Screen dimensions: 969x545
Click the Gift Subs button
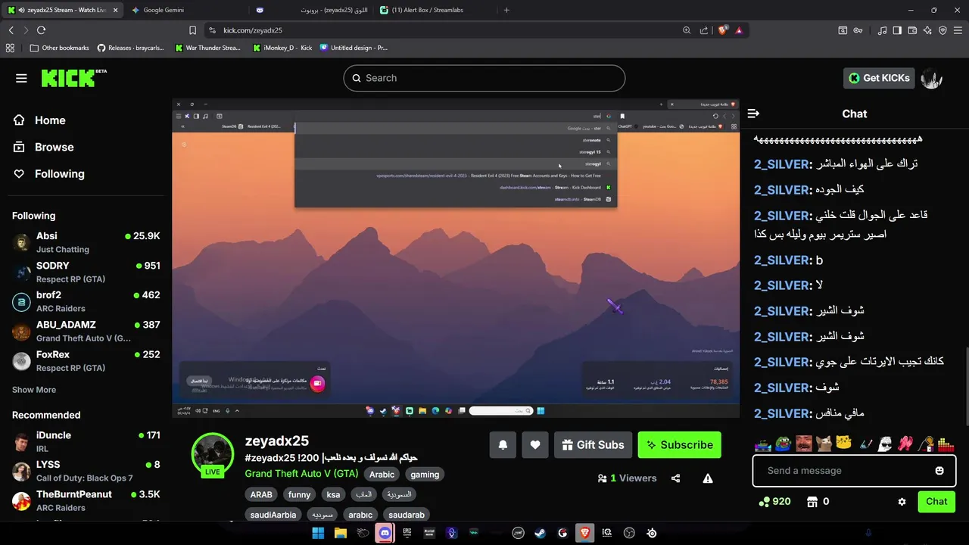click(593, 445)
